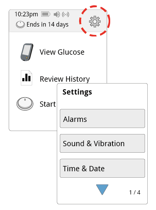Image resolution: width=156 pixels, height=210 pixels.
Task: Open the Alarms settings
Action: tap(102, 118)
